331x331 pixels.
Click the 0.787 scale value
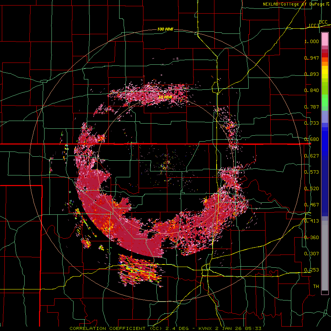(x=312, y=107)
